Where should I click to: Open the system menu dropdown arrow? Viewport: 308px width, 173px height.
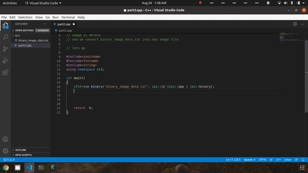(304, 3)
